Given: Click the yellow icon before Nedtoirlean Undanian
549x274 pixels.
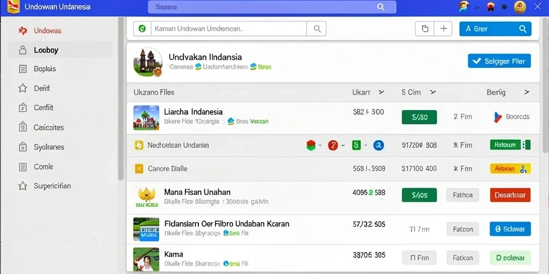Looking at the screenshot, I should (139, 145).
